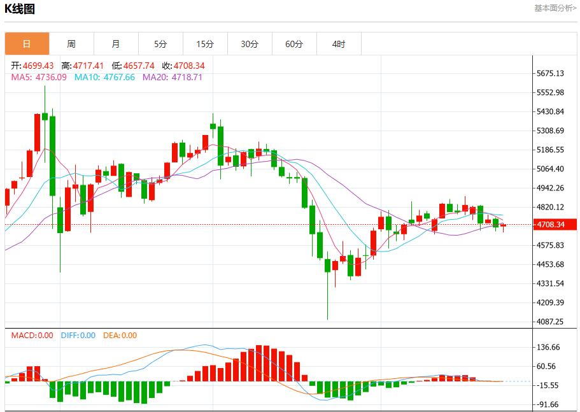Open the 60分 interval tab
This screenshot has height=412, width=580.
(294, 44)
